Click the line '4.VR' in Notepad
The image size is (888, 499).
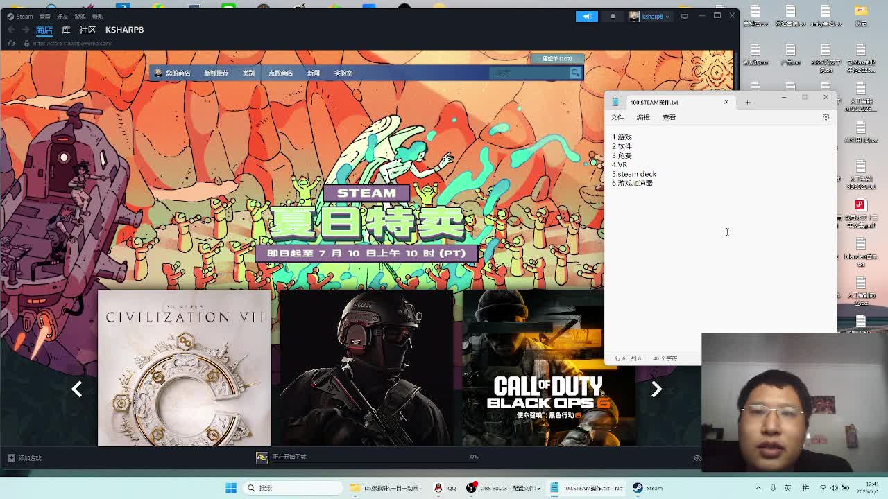(620, 165)
